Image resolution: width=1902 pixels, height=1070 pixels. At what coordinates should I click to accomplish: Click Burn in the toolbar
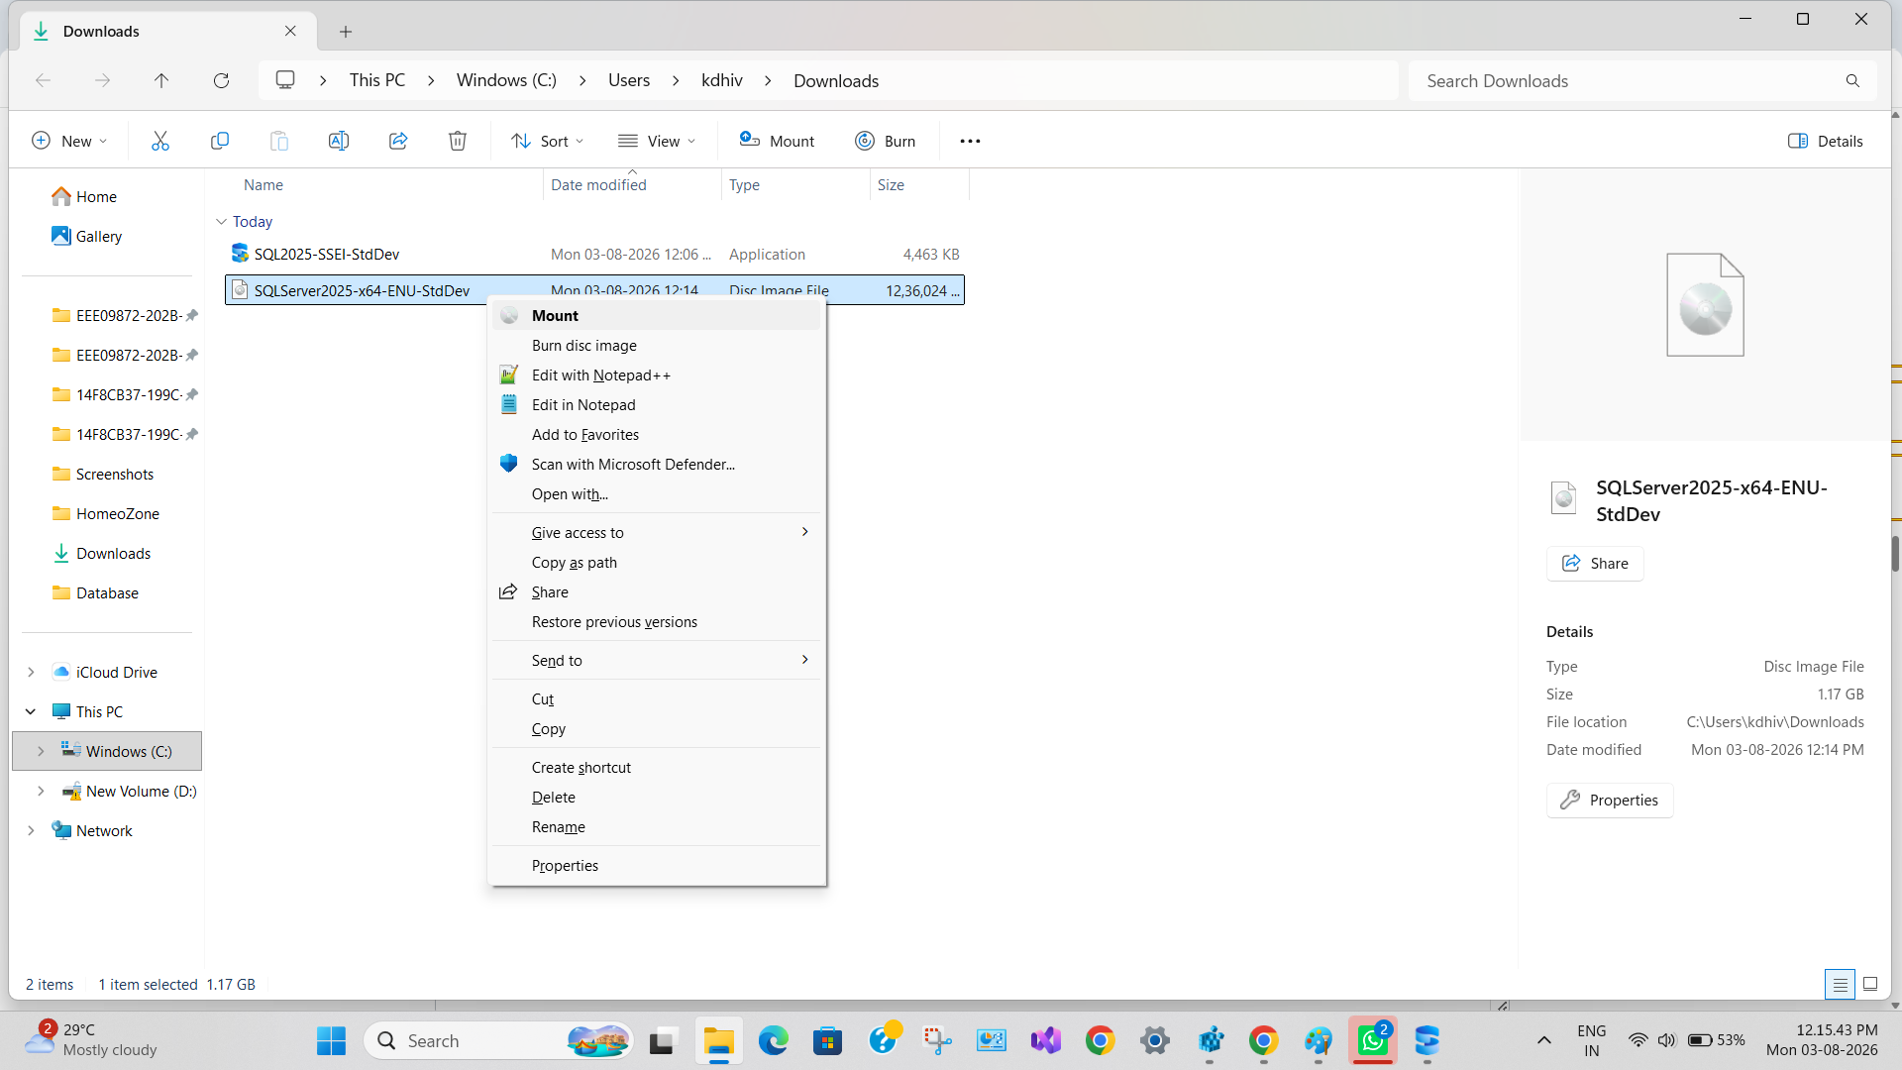click(886, 141)
